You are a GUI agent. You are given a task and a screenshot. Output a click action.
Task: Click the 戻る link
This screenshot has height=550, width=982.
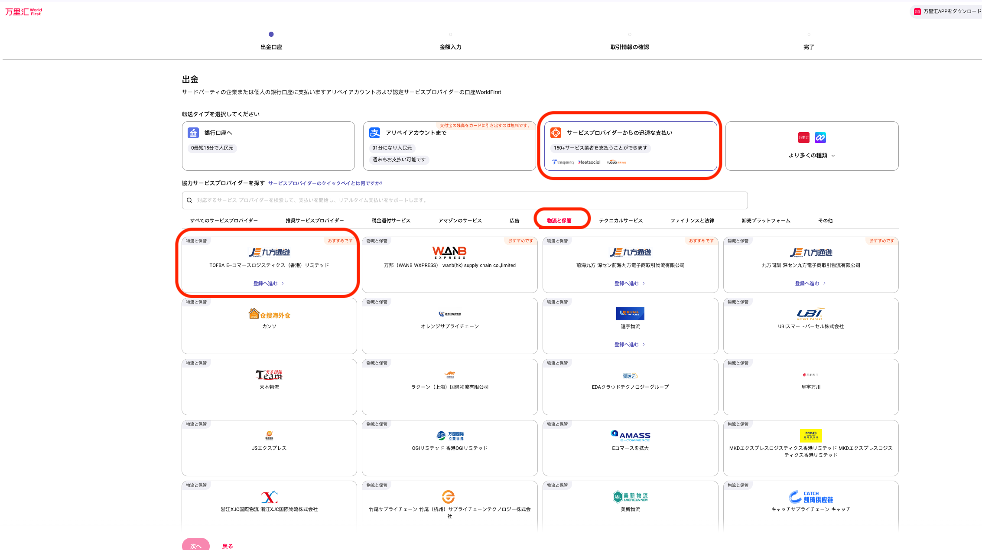point(228,546)
